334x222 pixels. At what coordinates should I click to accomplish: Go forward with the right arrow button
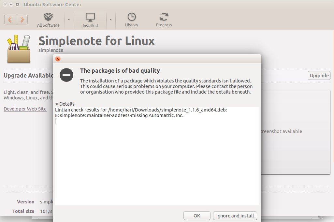tap(22, 20)
